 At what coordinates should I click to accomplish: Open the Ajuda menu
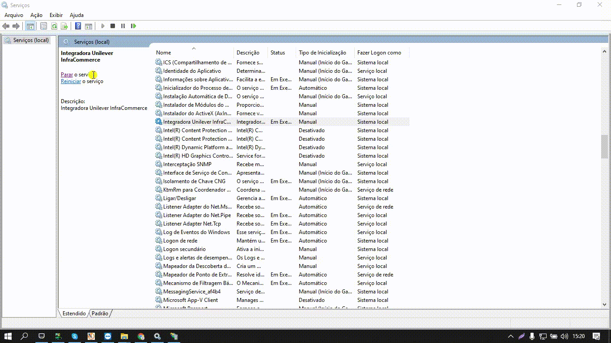click(x=76, y=15)
